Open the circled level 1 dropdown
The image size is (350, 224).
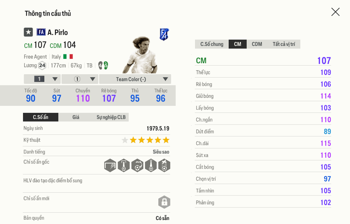80,79
